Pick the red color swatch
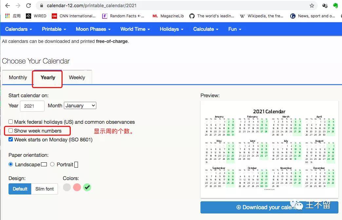342x220 pixels. [x=77, y=187]
